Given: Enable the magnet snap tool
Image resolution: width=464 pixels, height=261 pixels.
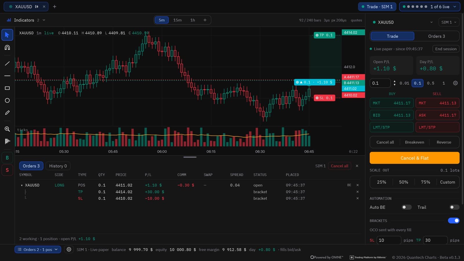Looking at the screenshot, I should [x=7, y=47].
